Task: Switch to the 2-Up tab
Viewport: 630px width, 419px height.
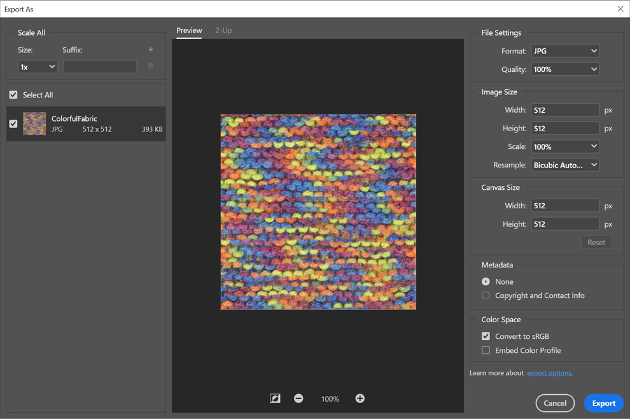Action: [223, 31]
